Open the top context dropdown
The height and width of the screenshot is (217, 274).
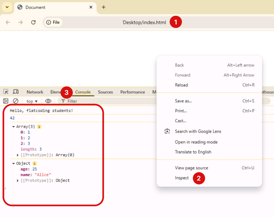32,101
